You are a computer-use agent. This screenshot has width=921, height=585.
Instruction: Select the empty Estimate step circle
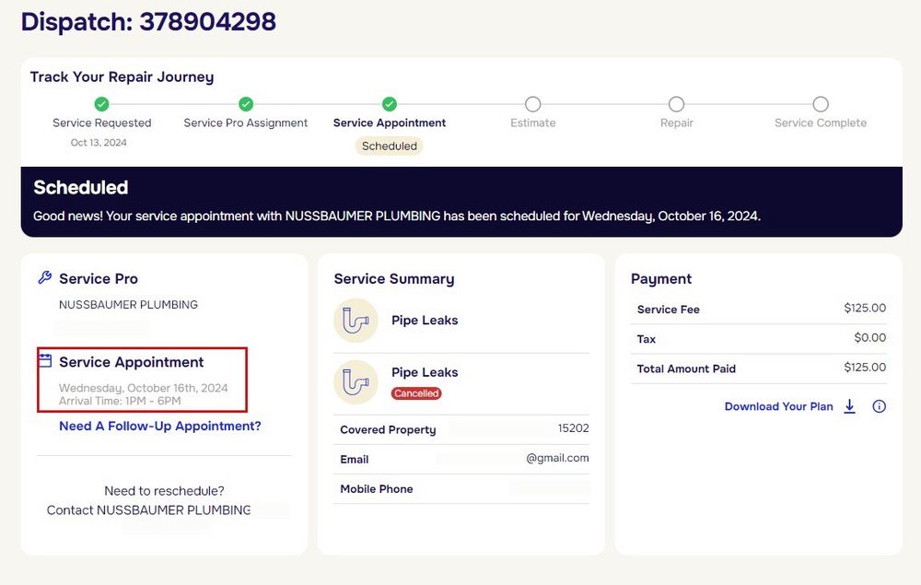tap(533, 104)
